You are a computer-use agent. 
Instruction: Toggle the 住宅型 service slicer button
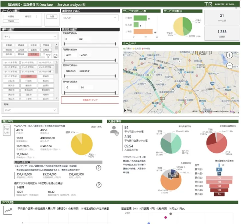[x=28, y=17]
